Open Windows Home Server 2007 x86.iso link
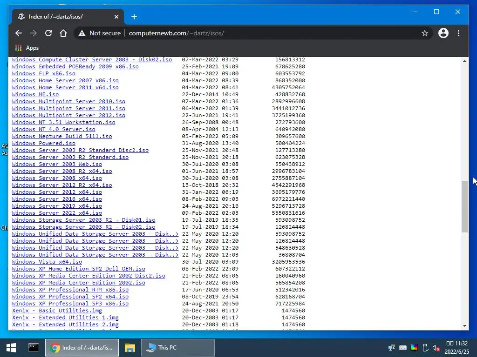Screen dimensions: 477x357 point(65,80)
